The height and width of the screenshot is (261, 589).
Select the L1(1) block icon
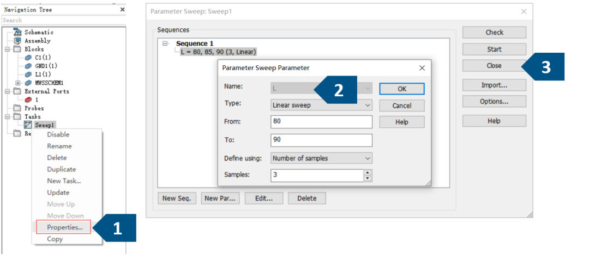(x=28, y=74)
